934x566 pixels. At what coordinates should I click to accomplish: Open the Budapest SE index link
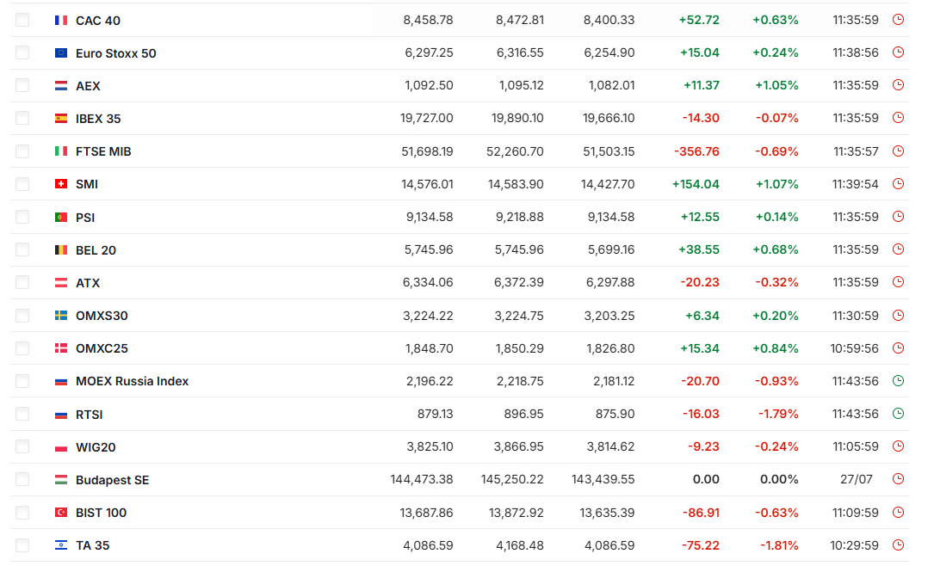(x=112, y=480)
